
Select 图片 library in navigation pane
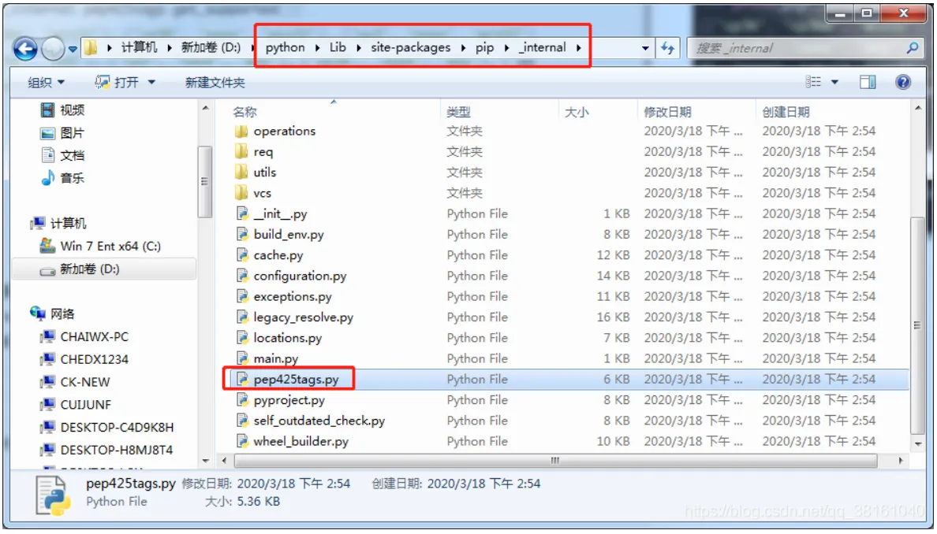63,132
